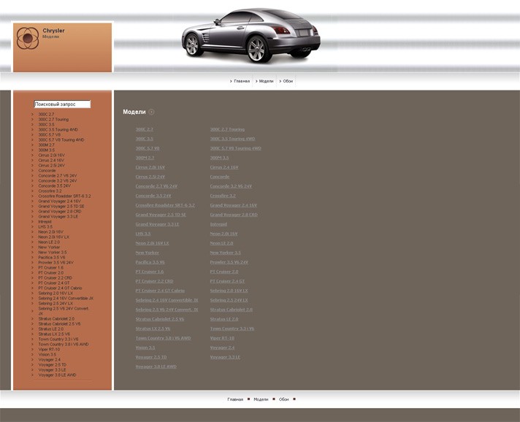Select Crossfire Roadster SRT-6 3.2 in sidebar
The height and width of the screenshot is (422, 520).
(x=64, y=196)
